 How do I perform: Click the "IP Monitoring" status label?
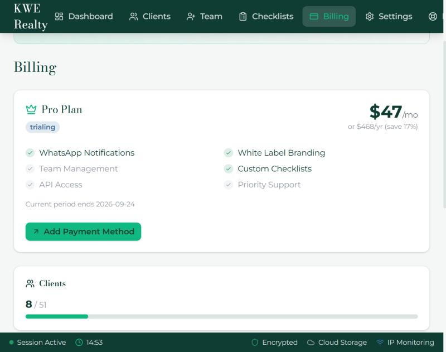tap(410, 343)
